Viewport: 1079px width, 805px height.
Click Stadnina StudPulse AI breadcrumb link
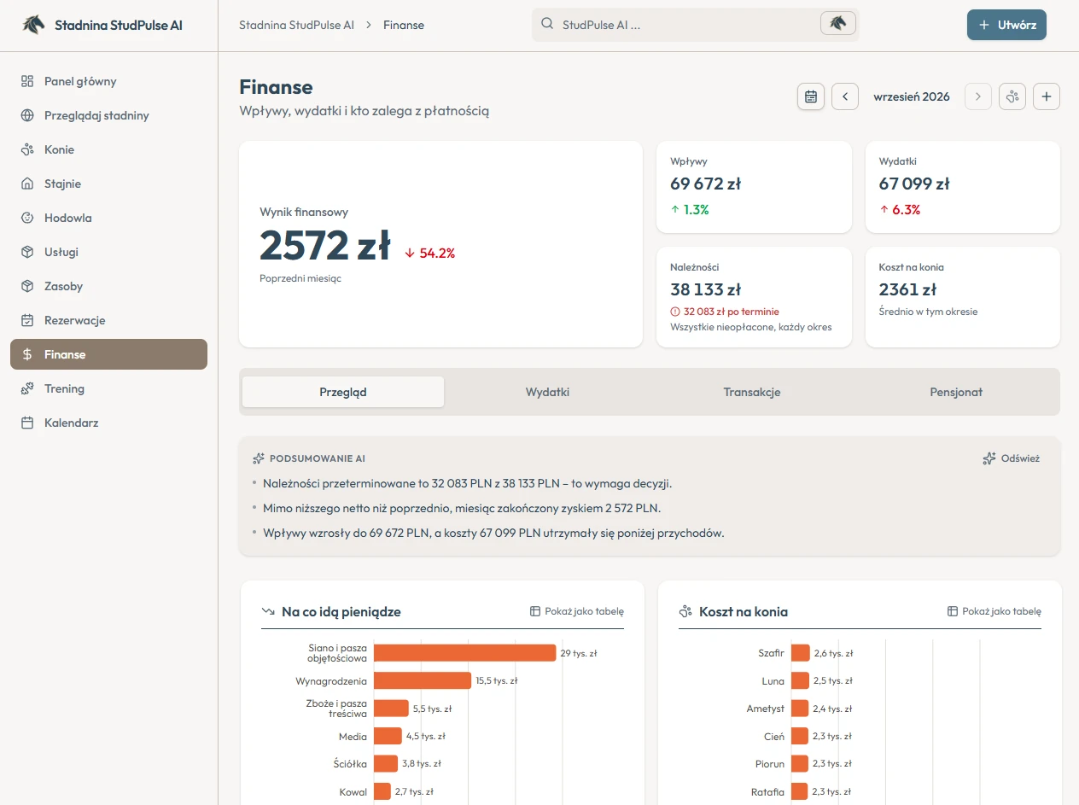point(296,25)
